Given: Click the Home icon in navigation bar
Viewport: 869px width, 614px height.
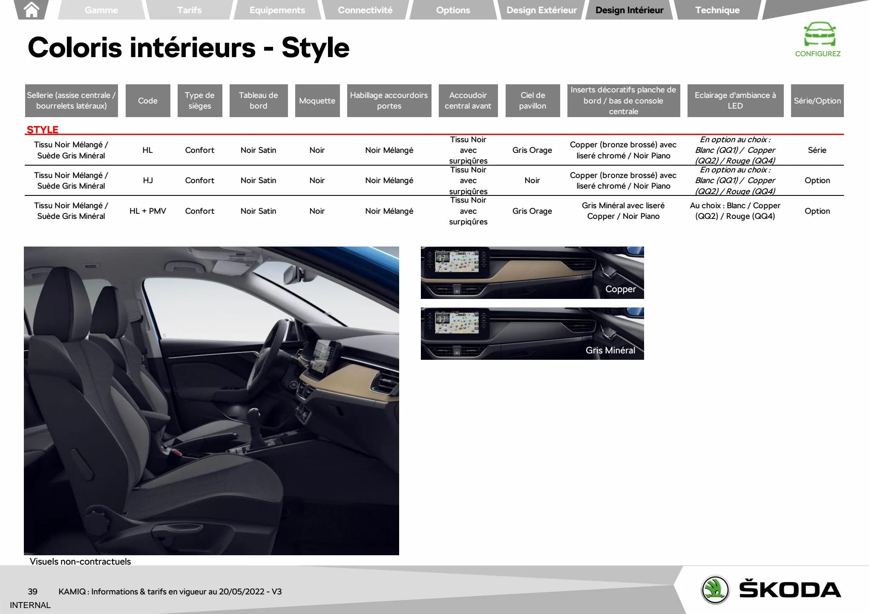Looking at the screenshot, I should [x=32, y=10].
